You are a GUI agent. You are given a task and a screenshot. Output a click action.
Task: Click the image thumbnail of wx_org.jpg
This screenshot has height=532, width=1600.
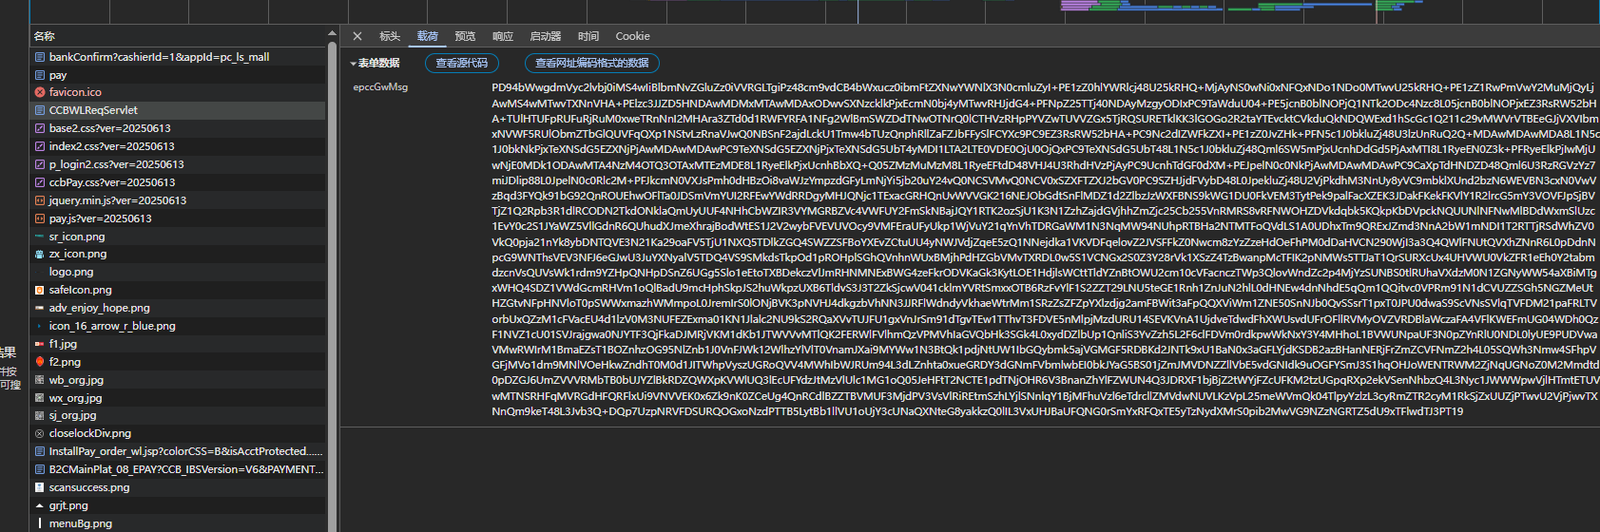[40, 398]
